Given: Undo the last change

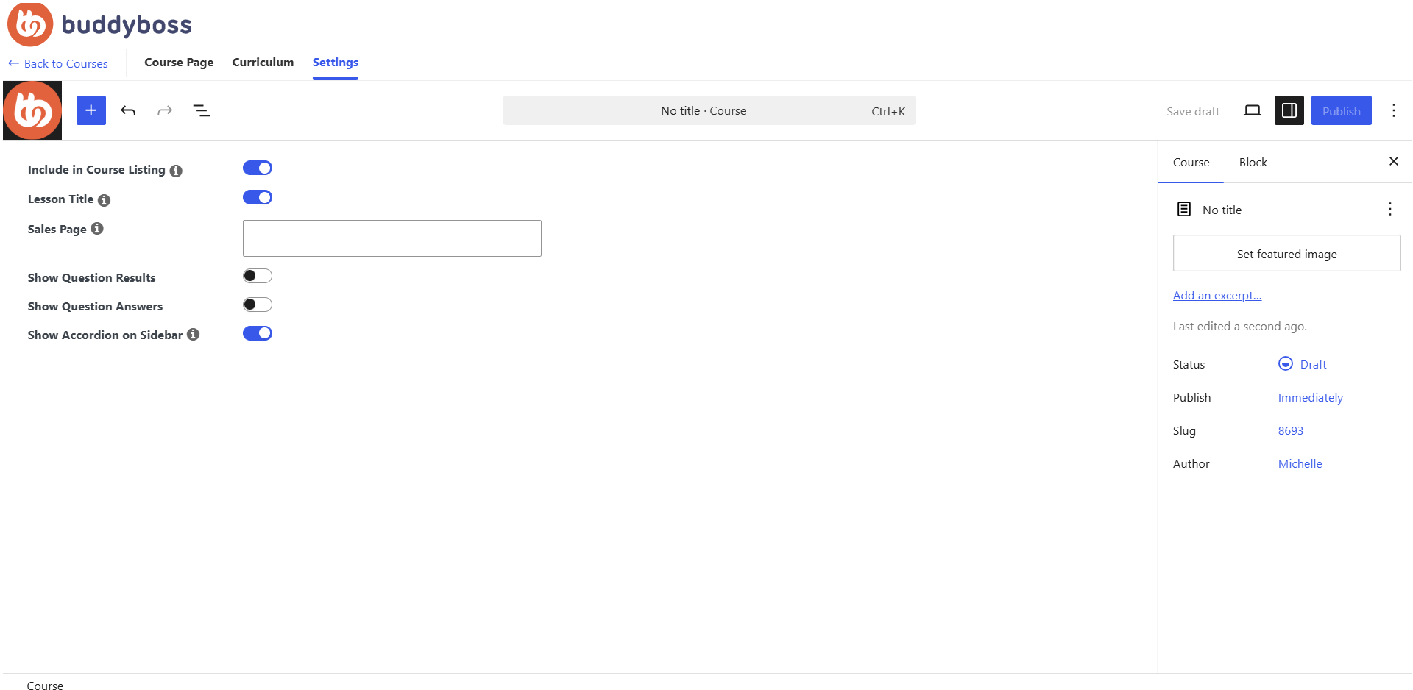Looking at the screenshot, I should tap(128, 110).
